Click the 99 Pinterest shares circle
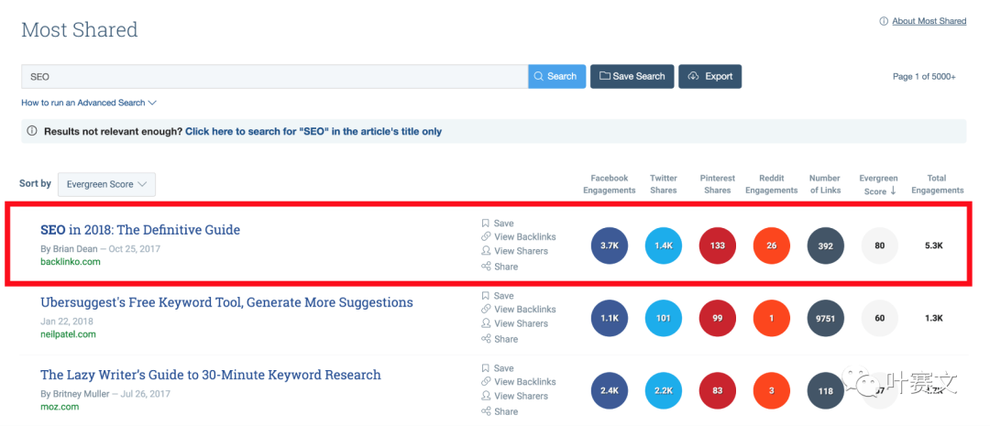 pyautogui.click(x=717, y=318)
